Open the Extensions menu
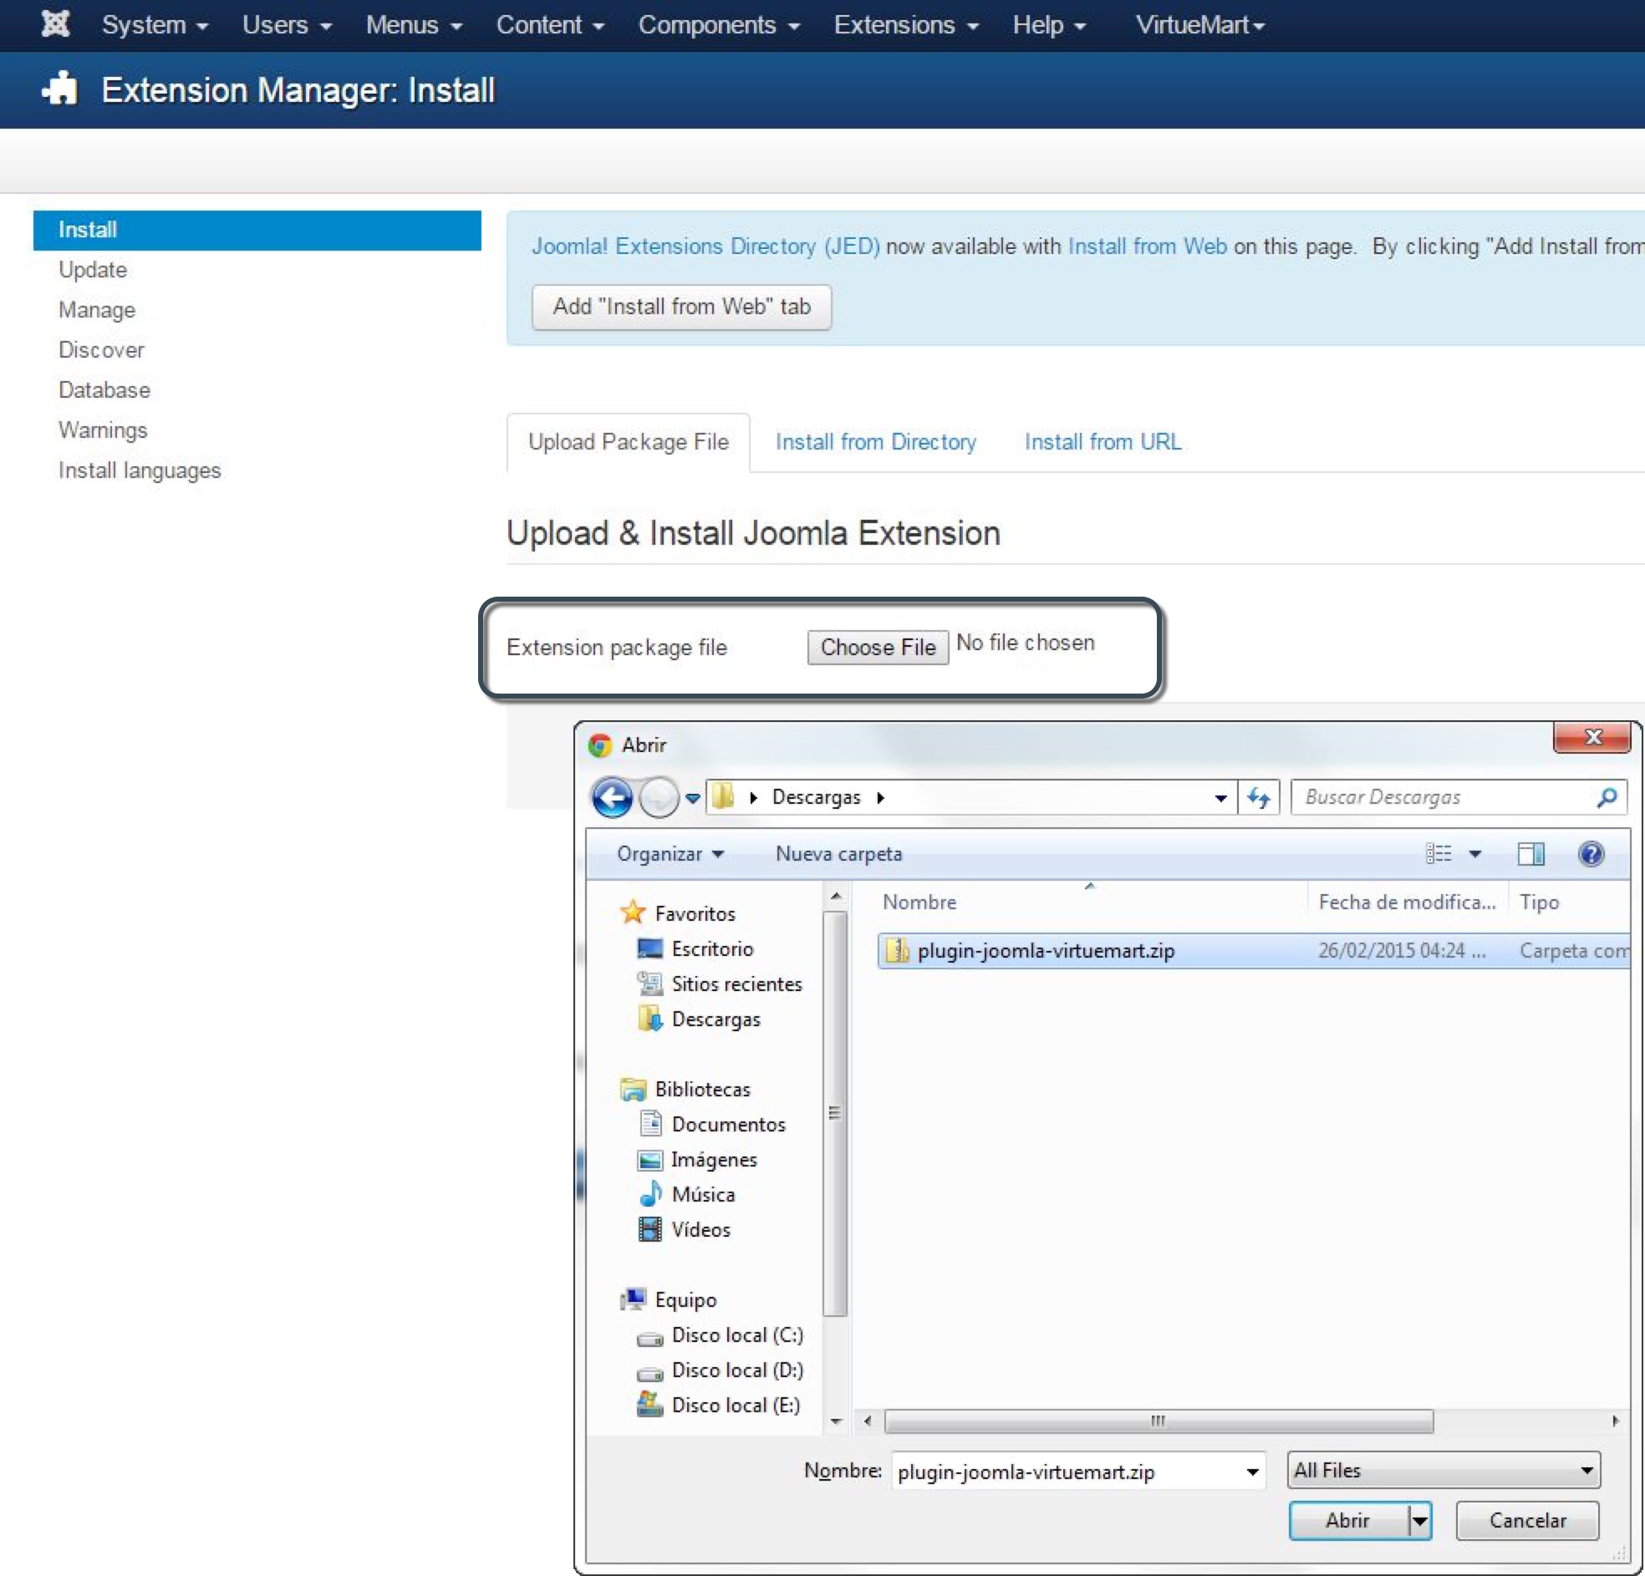The width and height of the screenshot is (1645, 1576). click(x=906, y=24)
